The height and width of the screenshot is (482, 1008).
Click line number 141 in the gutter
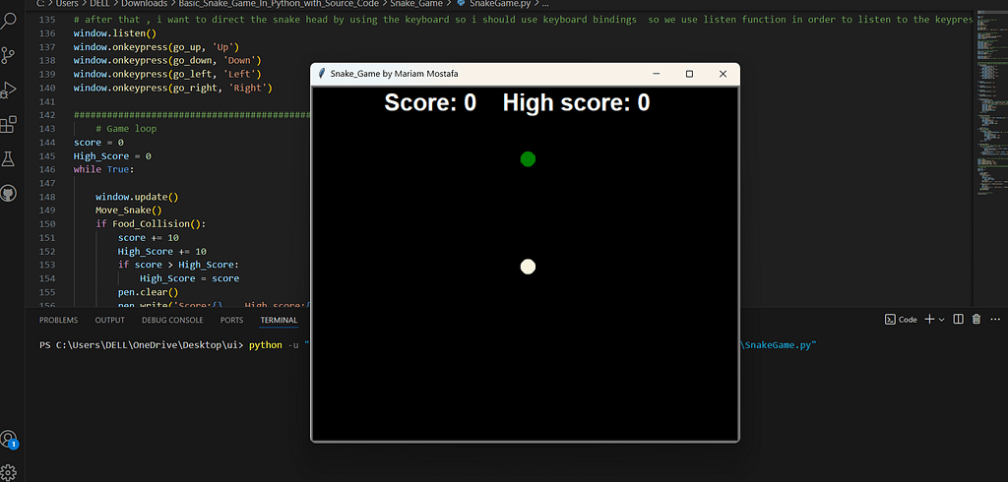tap(47, 101)
